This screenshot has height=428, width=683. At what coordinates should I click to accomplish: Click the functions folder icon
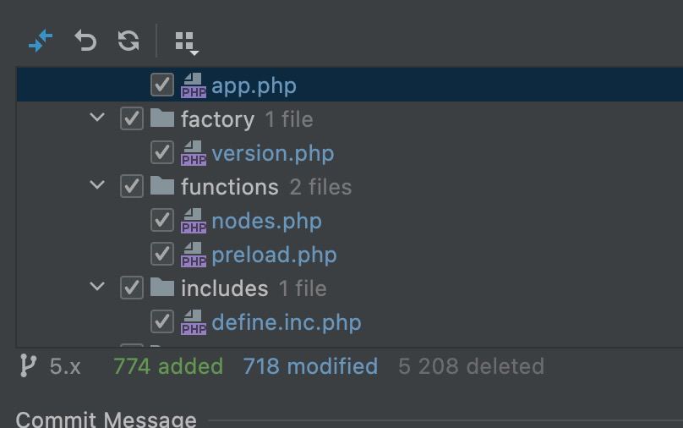point(162,186)
